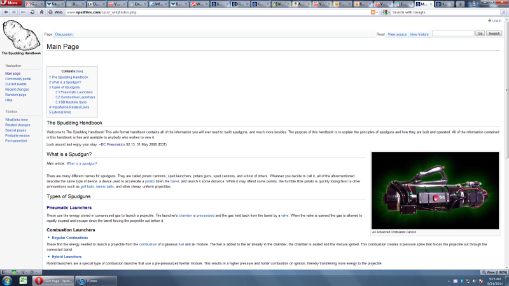The width and height of the screenshot is (509, 286).
Task: Click the system clock showing 9:25 AM
Action: tap(495, 281)
